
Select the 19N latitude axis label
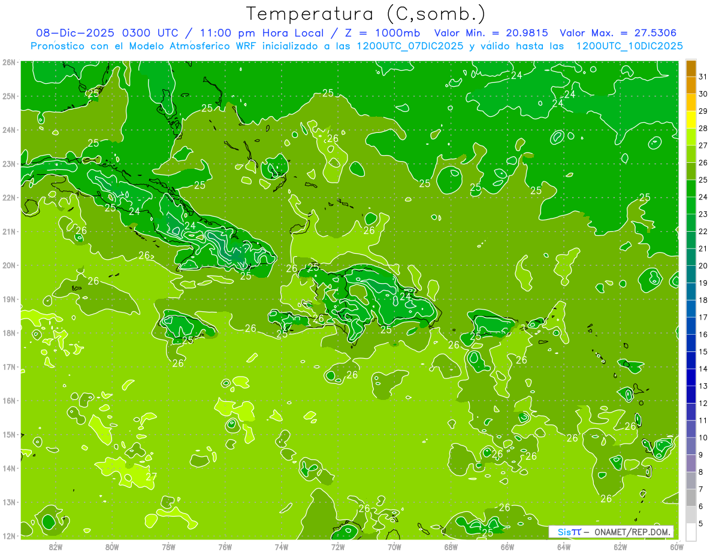(8, 299)
